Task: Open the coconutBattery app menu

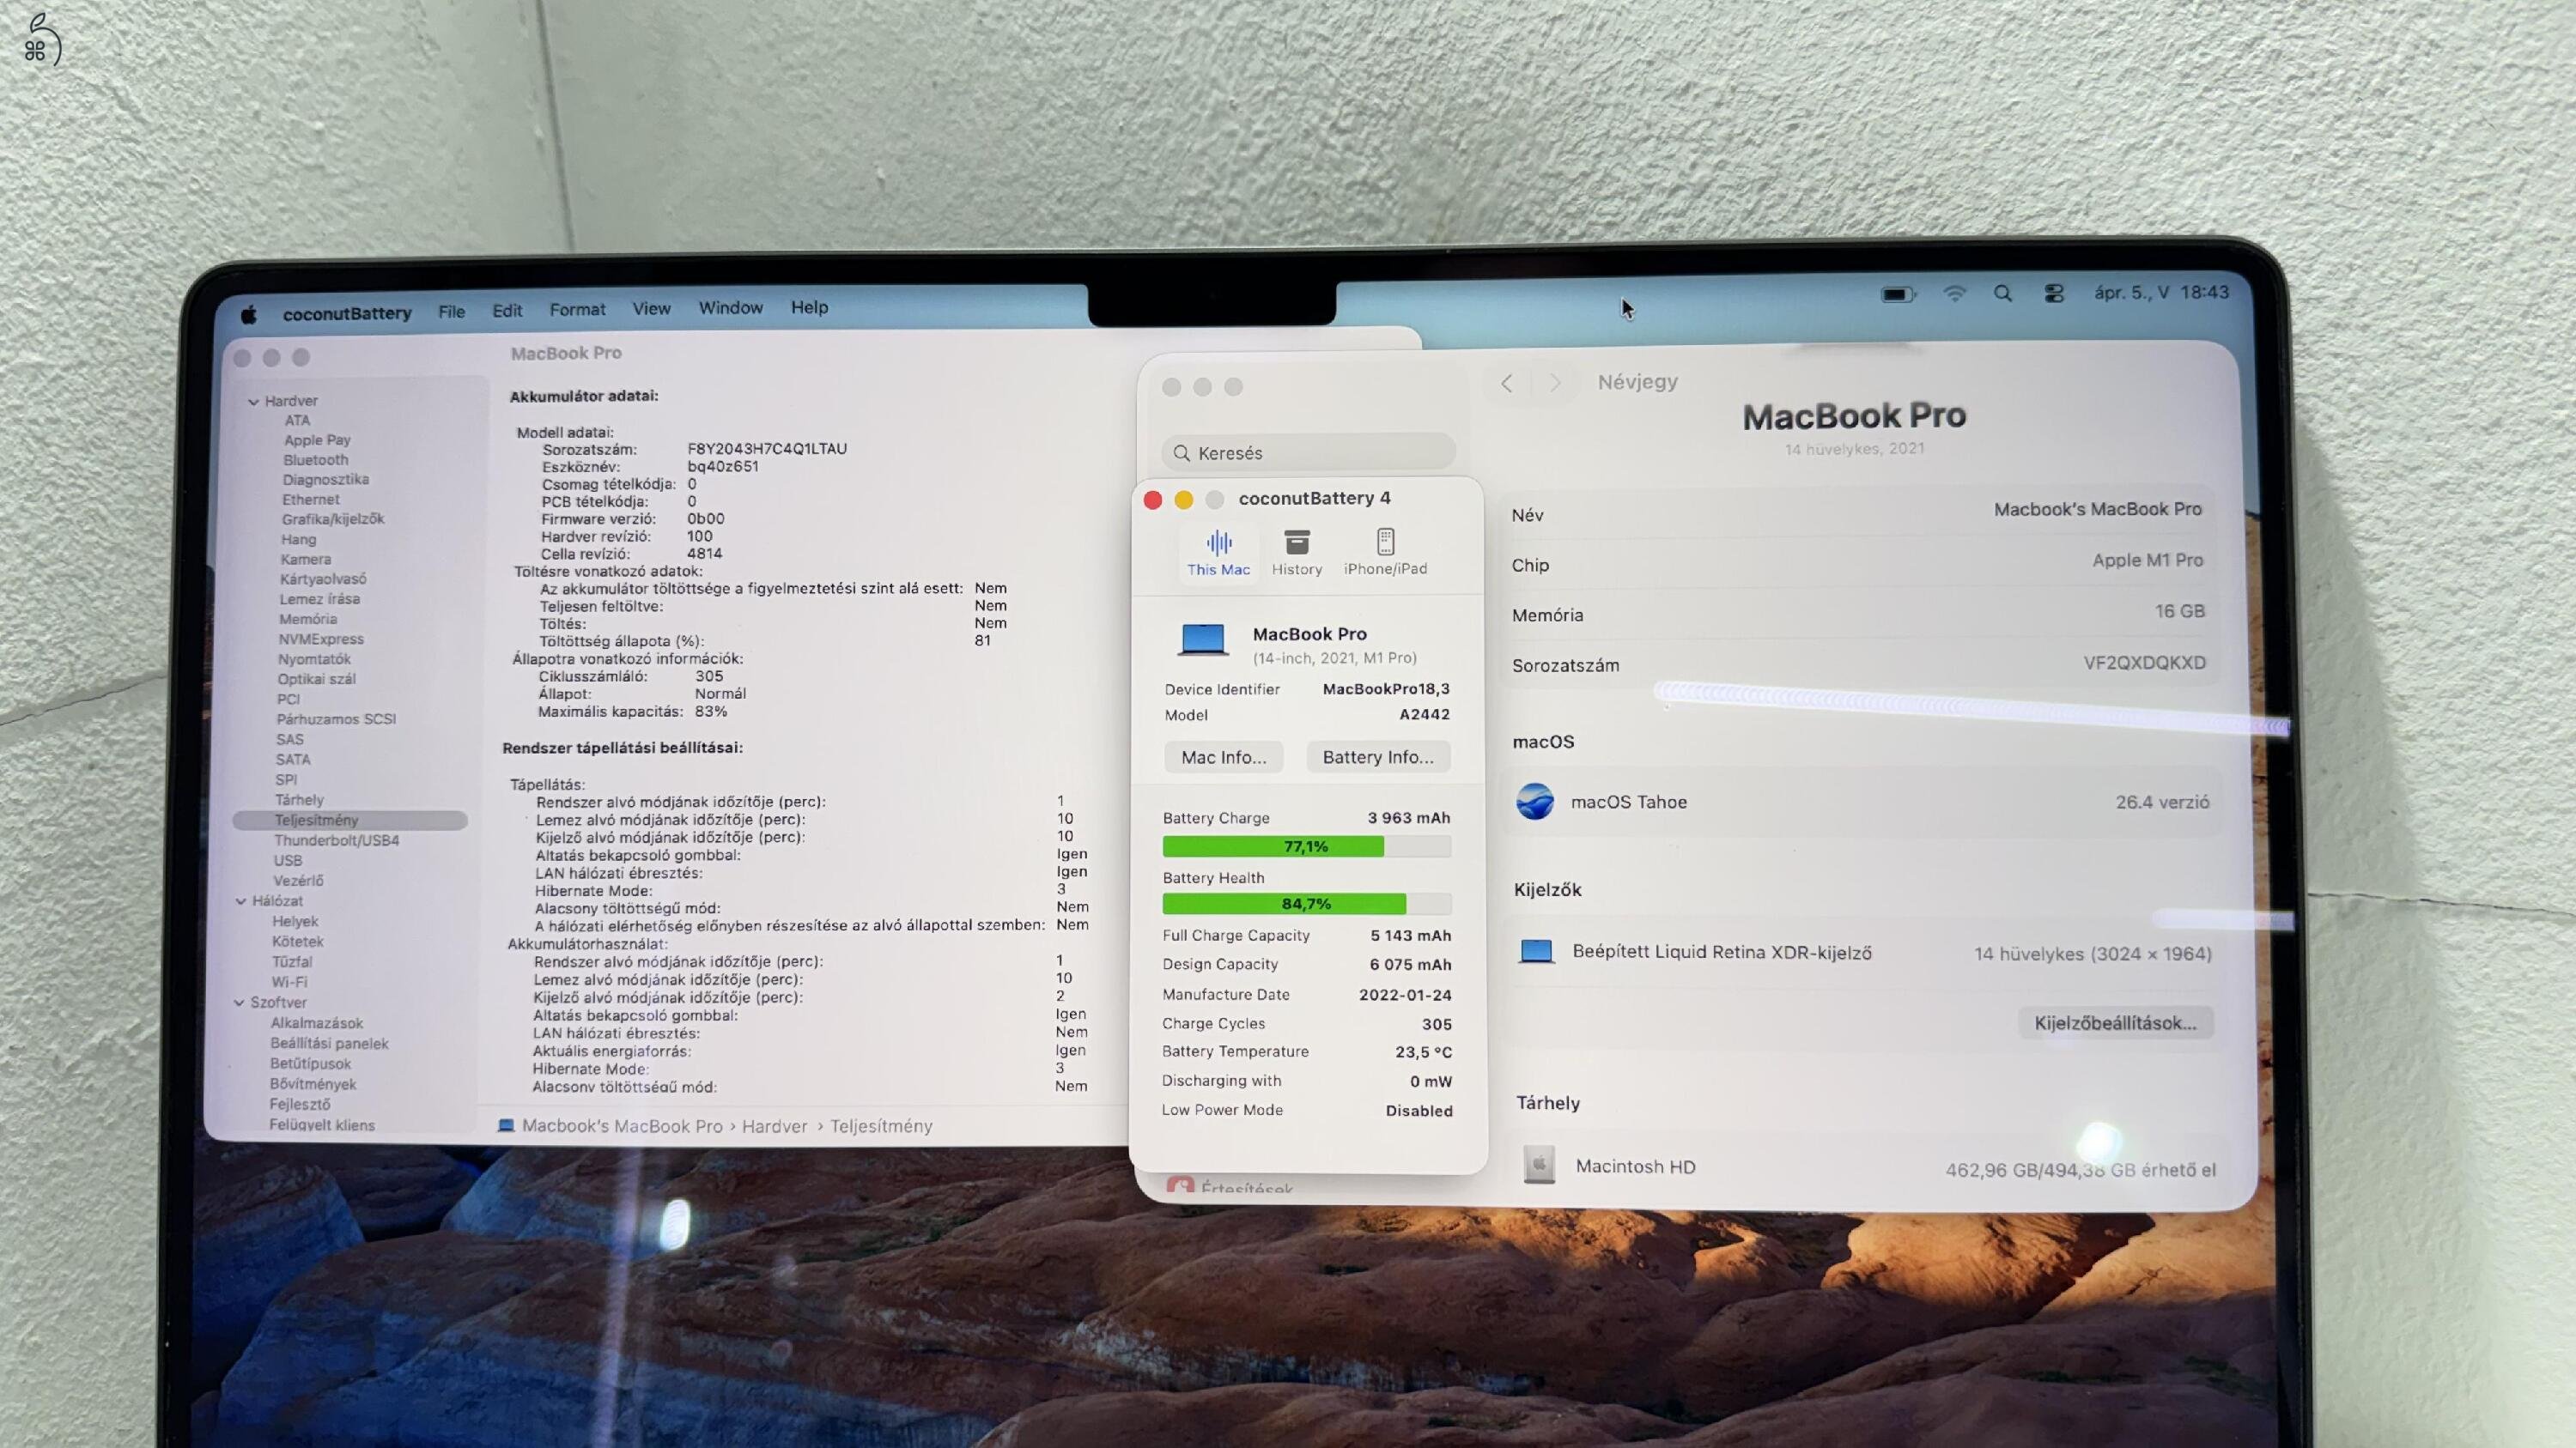Action: pyautogui.click(x=347, y=312)
